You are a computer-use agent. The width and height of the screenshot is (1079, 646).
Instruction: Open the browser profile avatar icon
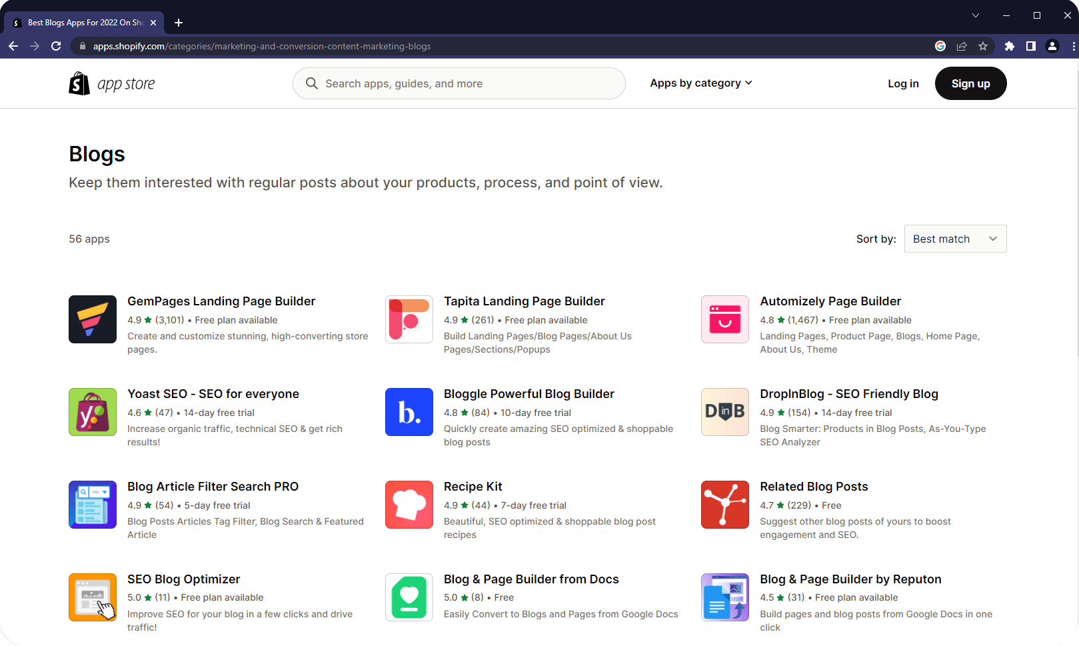[1052, 46]
